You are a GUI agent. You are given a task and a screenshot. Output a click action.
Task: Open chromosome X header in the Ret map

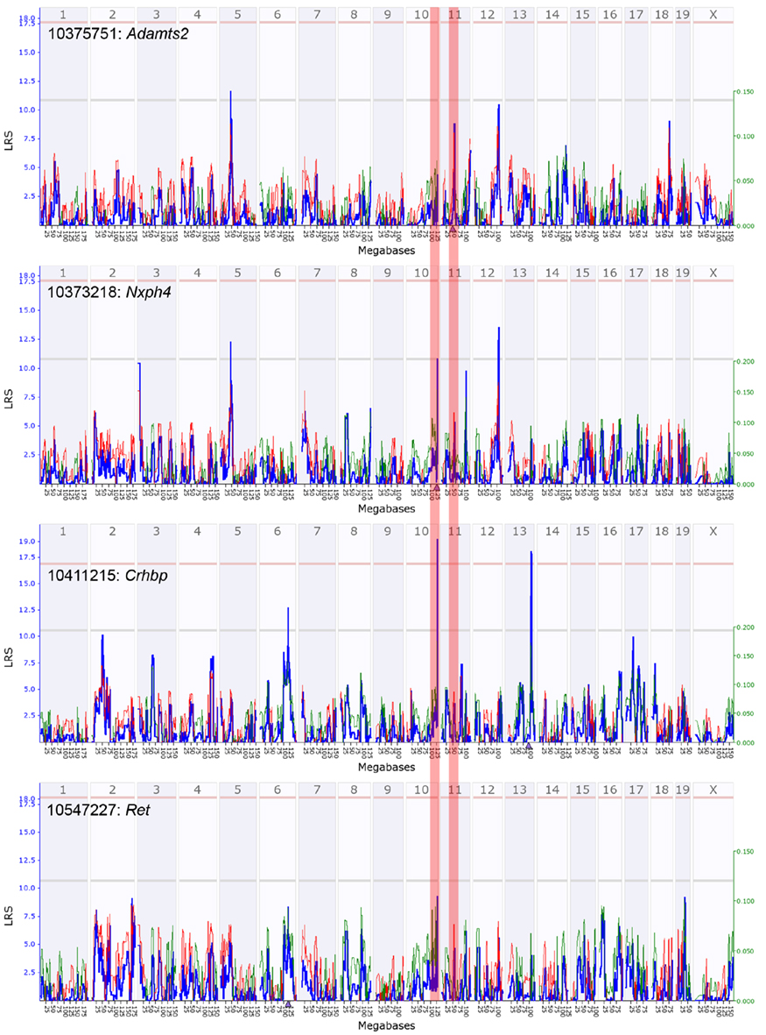(x=713, y=790)
